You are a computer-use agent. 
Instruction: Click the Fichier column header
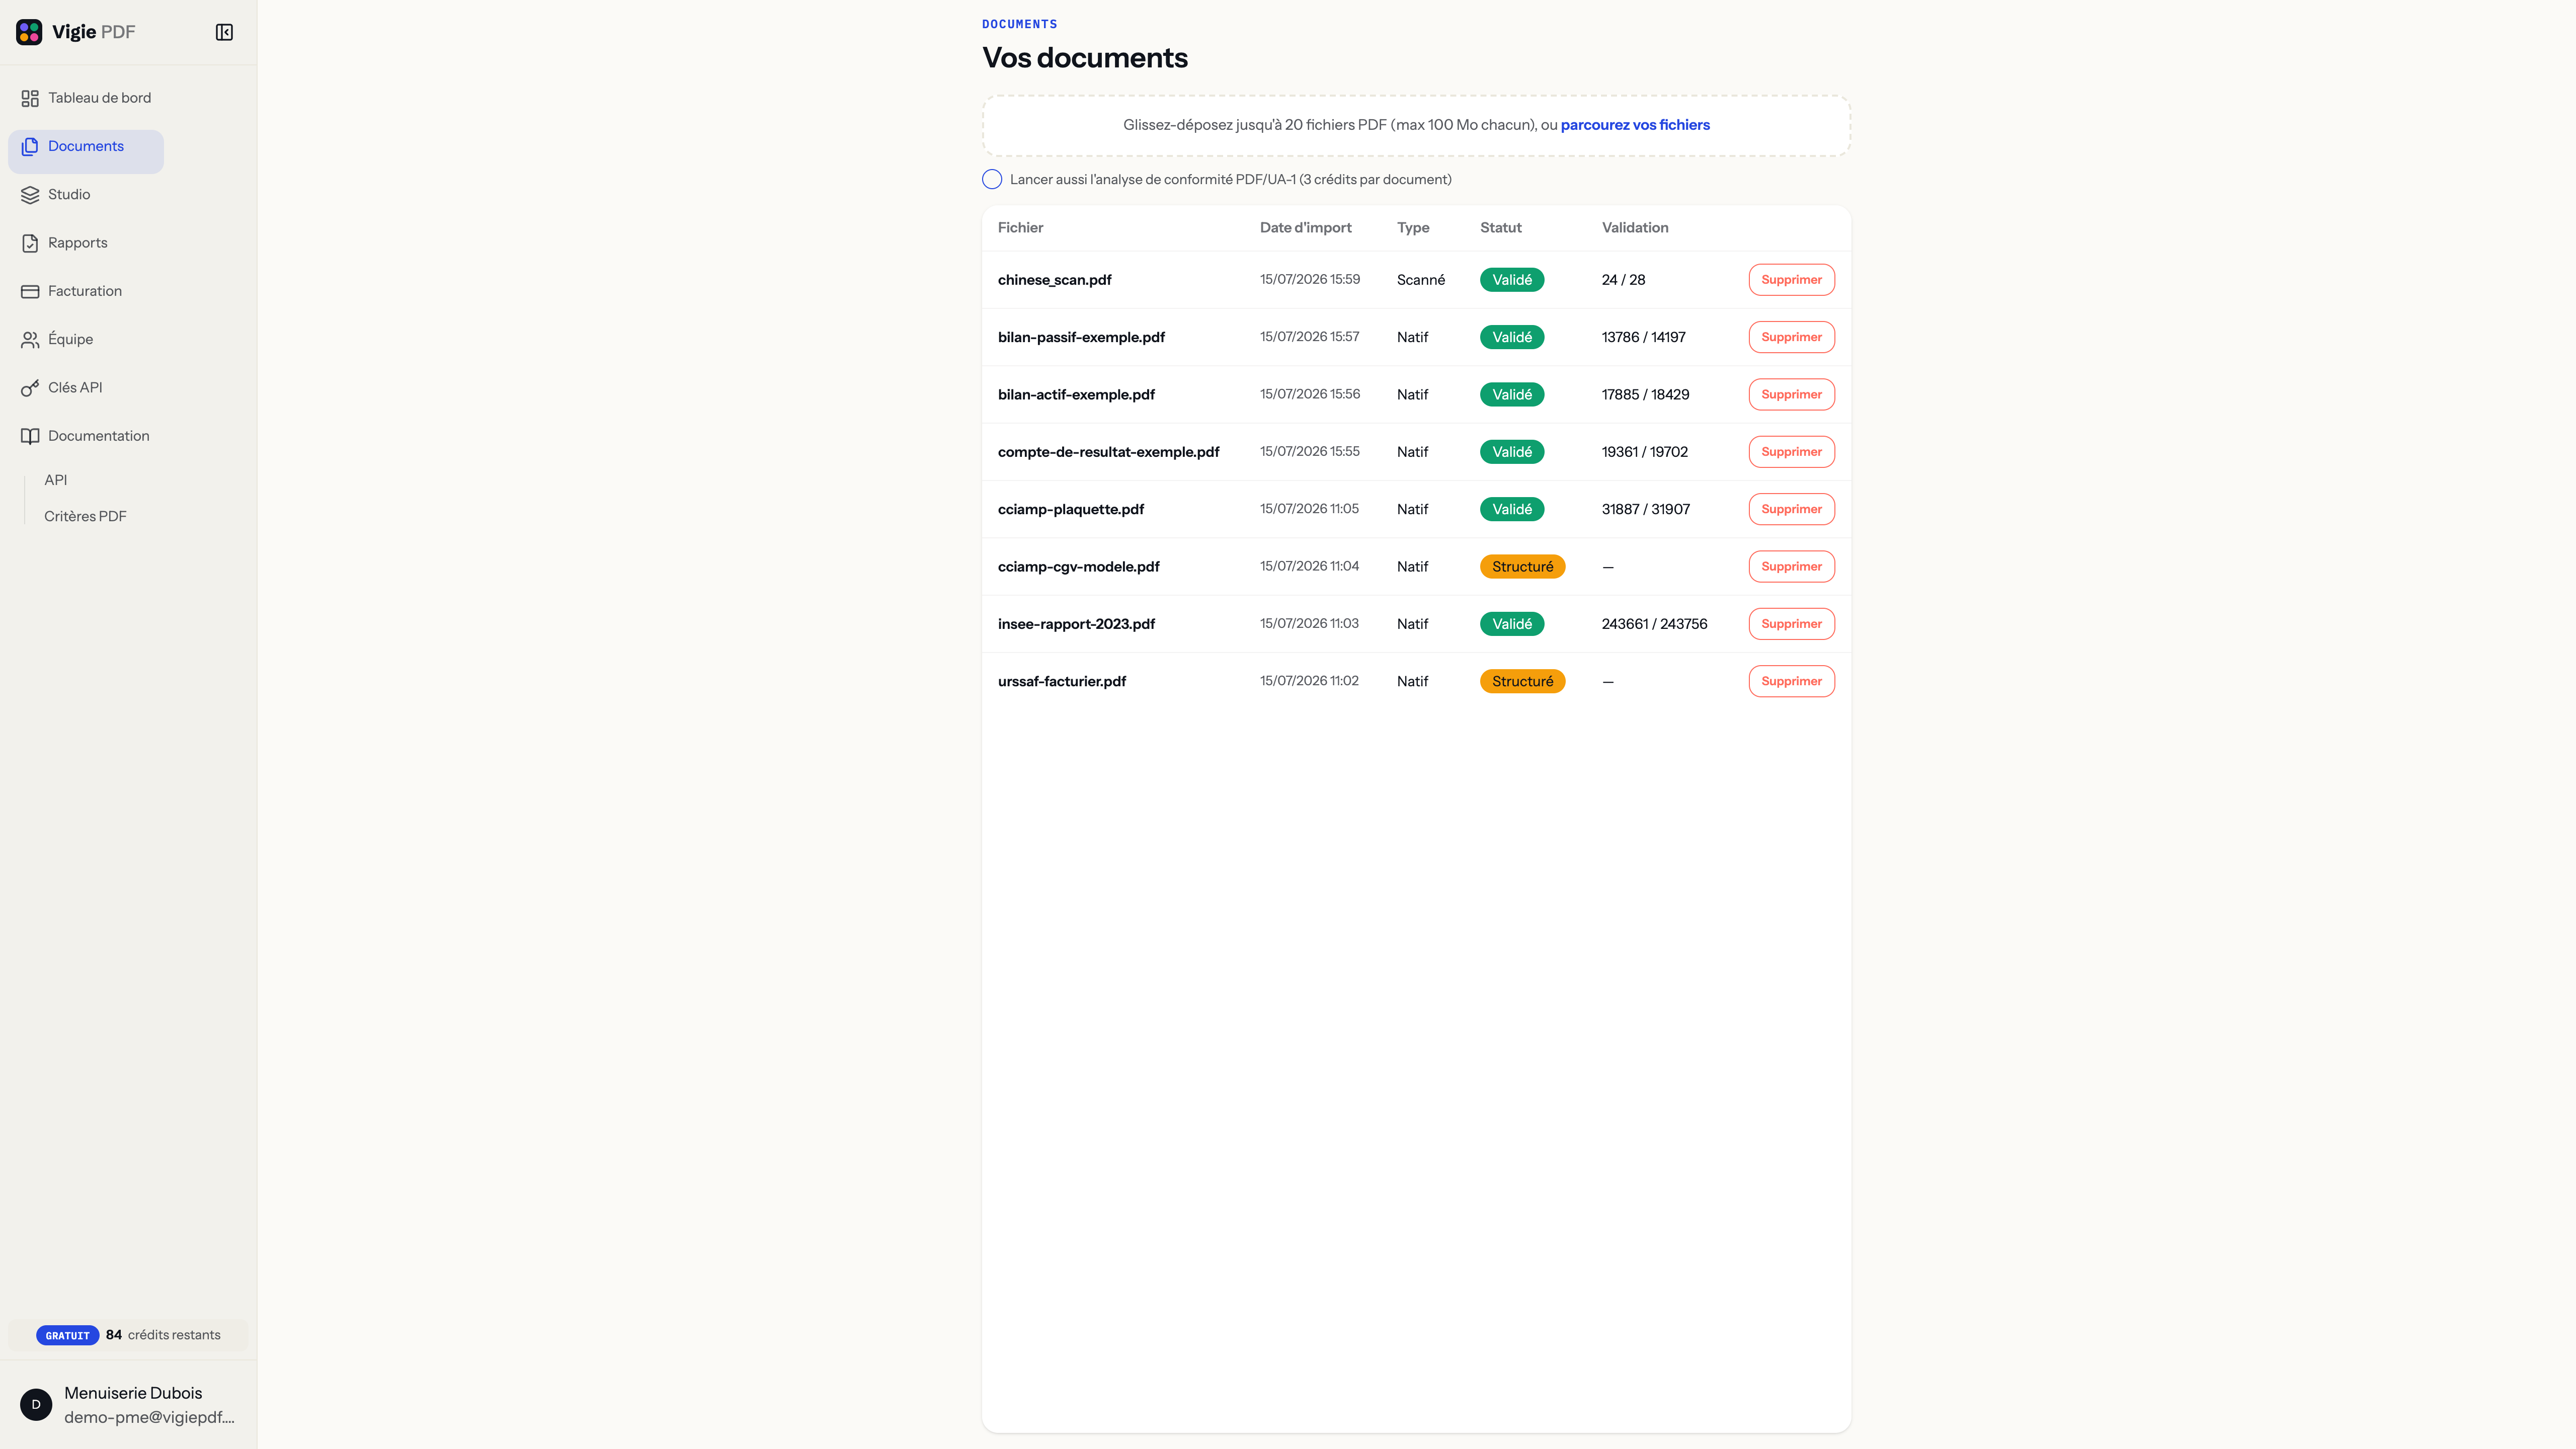pyautogui.click(x=1020, y=228)
